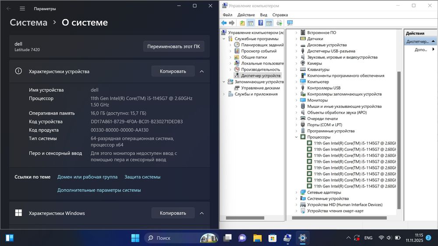
Task: Select the Клавиатуры device category
Action: (318, 69)
